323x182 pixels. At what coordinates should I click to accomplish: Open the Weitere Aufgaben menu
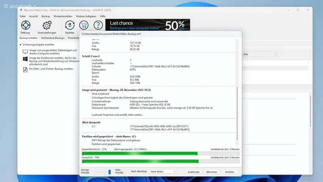coord(86,16)
